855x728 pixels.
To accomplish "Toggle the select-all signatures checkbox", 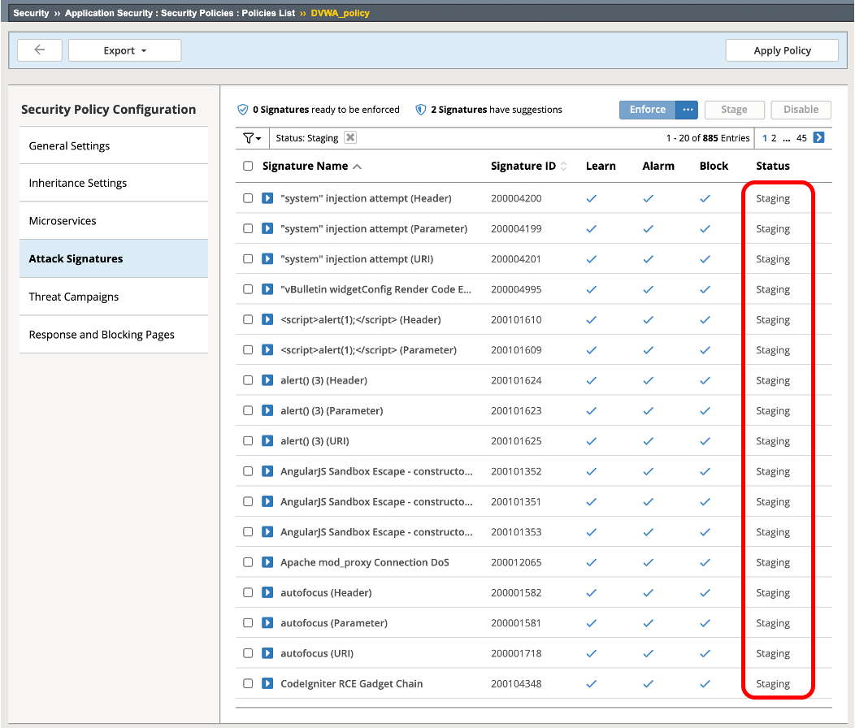I will click(x=248, y=166).
